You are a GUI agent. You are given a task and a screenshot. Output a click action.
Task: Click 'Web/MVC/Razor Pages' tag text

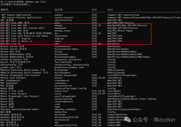pos(120,31)
